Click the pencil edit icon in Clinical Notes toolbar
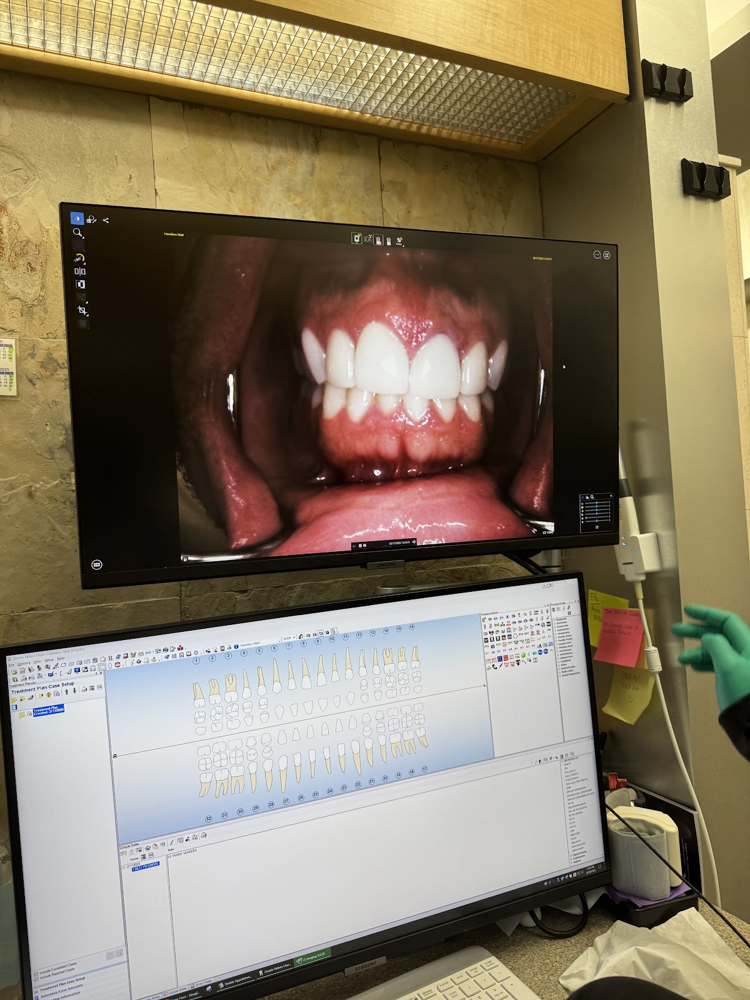750x1000 pixels. tap(172, 842)
